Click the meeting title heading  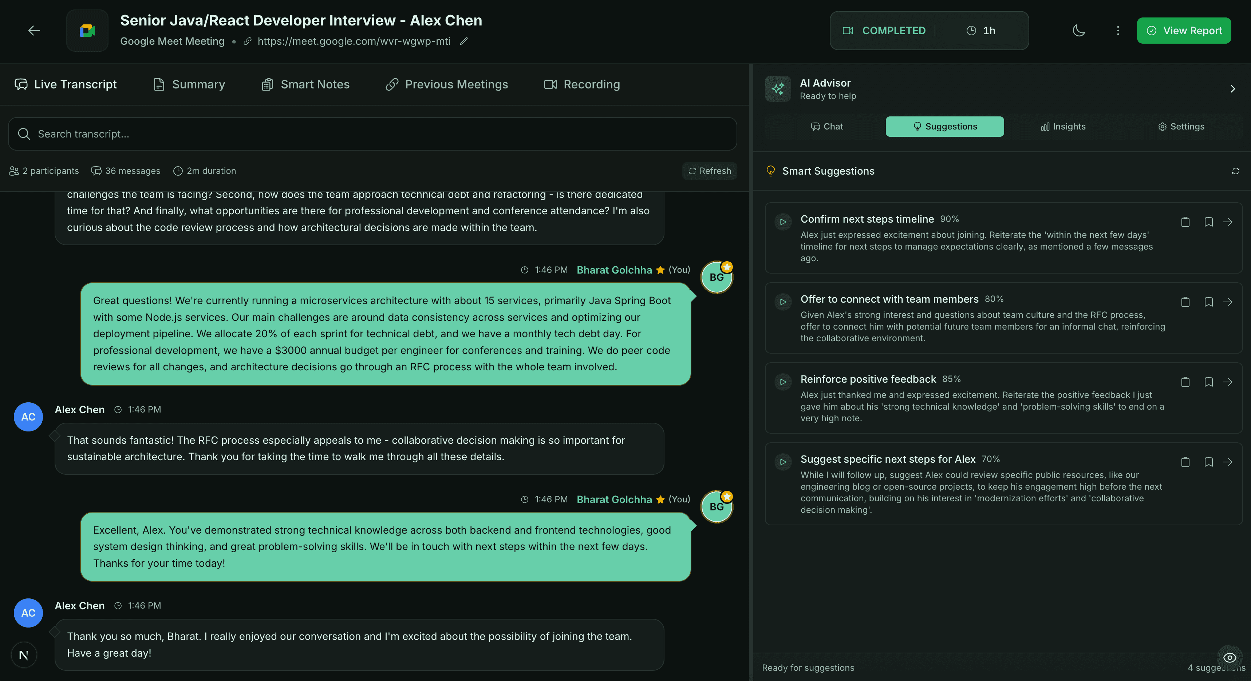click(301, 20)
